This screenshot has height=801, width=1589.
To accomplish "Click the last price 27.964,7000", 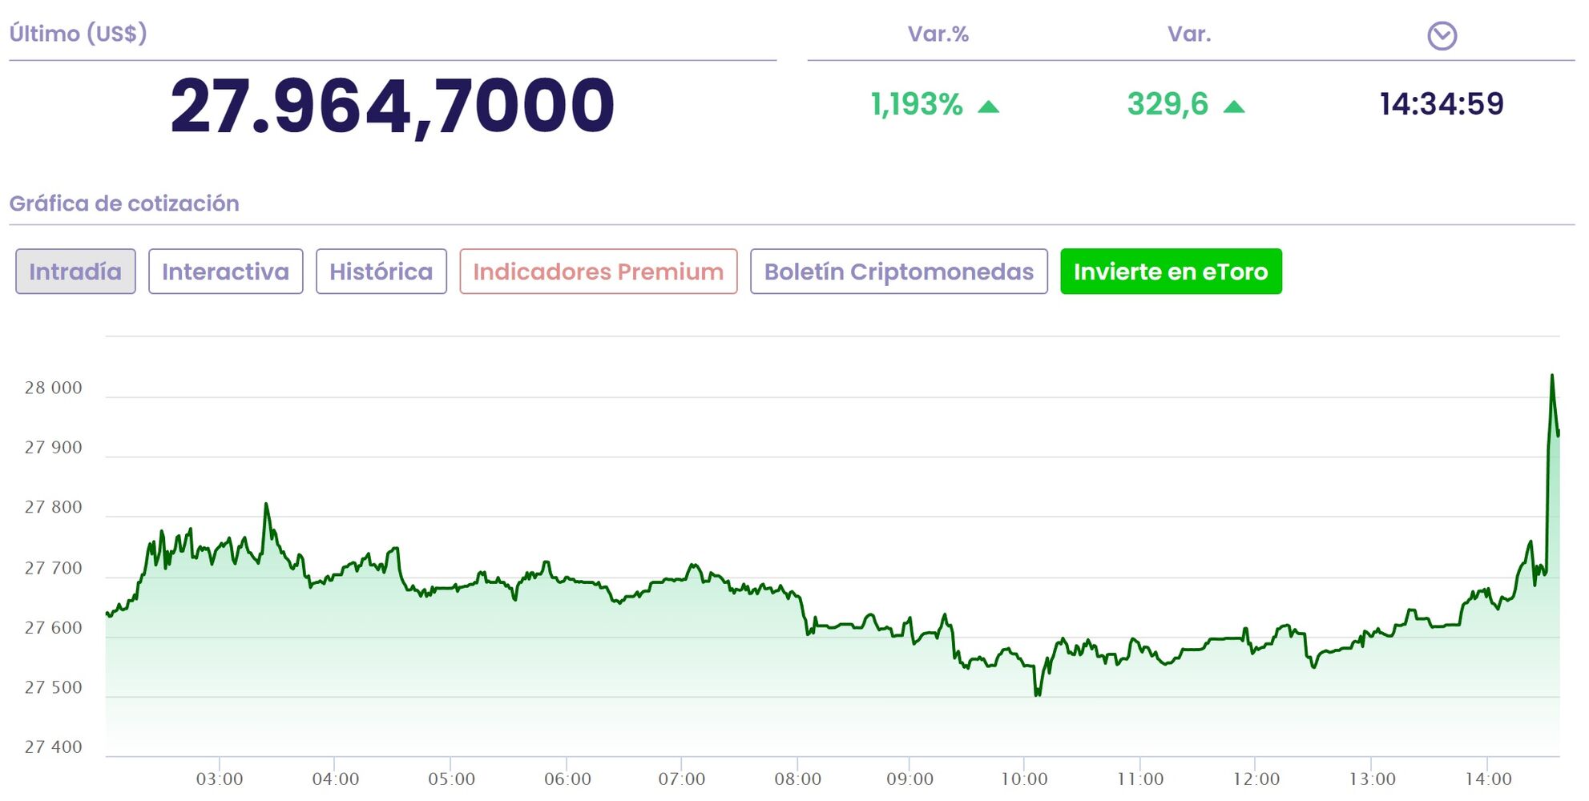I will click(393, 106).
